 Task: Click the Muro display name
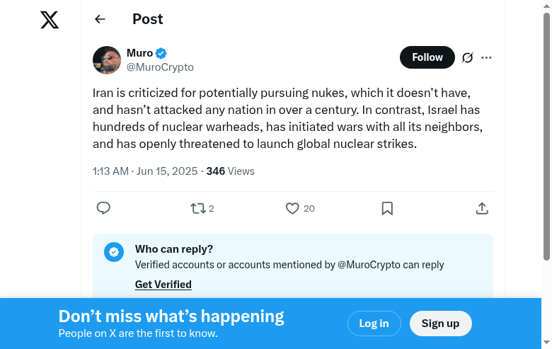(139, 53)
